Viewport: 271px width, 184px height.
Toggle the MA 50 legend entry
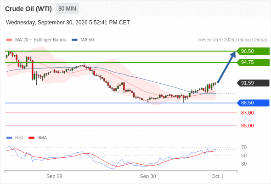pos(83,40)
